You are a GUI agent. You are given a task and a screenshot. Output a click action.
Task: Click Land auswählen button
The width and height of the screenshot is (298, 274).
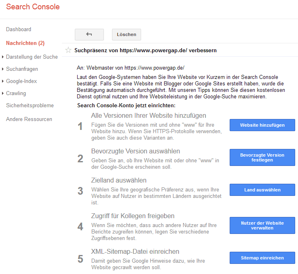point(262,190)
